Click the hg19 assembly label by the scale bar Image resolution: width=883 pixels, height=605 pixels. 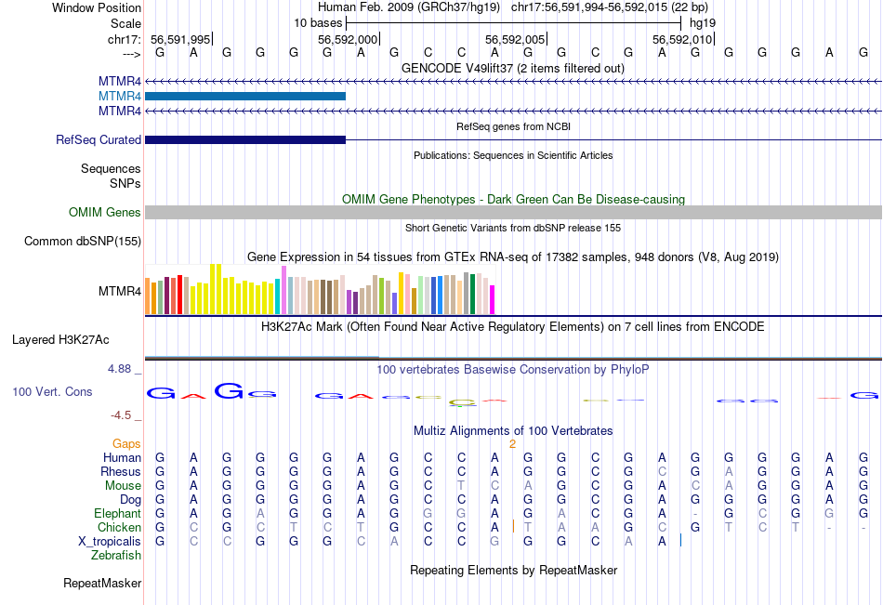pos(703,23)
